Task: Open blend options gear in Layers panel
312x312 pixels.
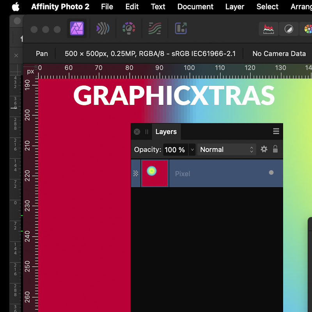Action: [x=264, y=149]
